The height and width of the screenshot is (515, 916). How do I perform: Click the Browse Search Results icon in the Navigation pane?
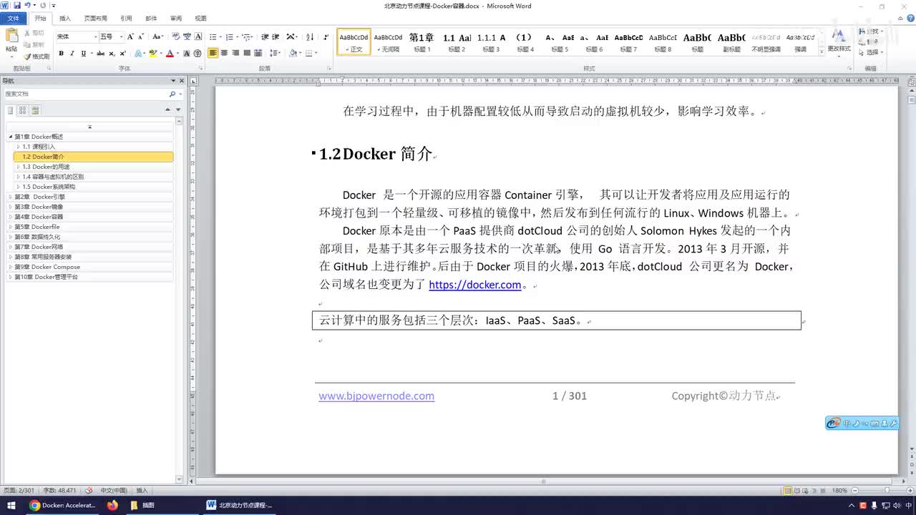tap(35, 110)
